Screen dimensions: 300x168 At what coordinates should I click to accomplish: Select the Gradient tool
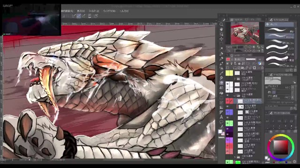click(x=221, y=107)
